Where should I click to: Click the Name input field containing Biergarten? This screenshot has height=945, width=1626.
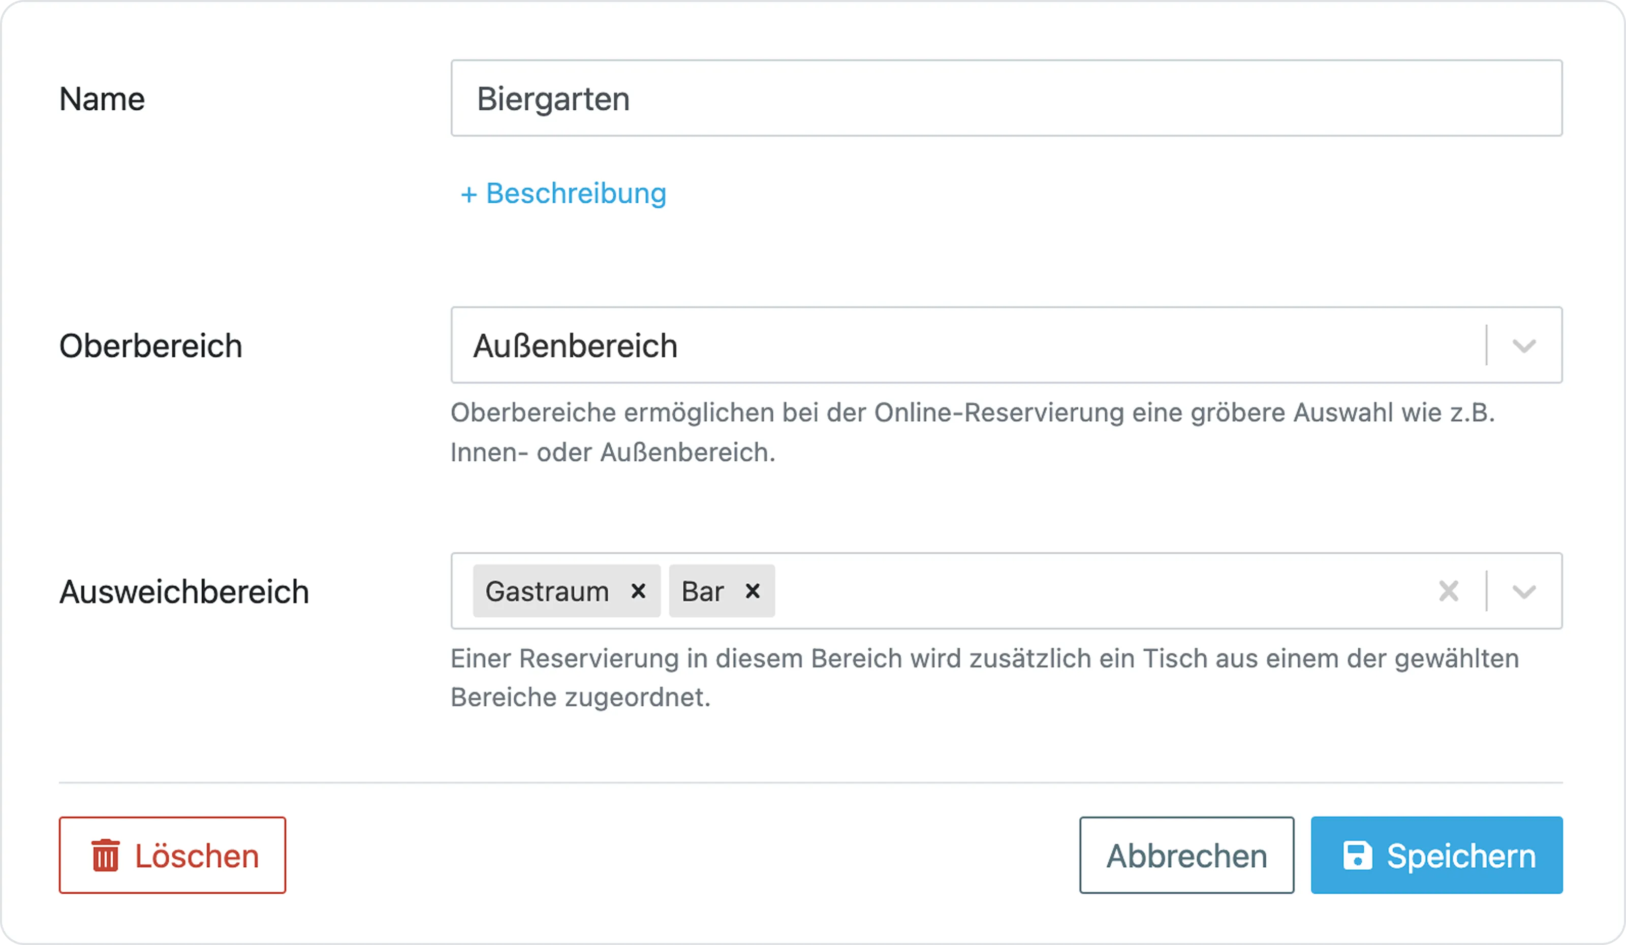1006,98
